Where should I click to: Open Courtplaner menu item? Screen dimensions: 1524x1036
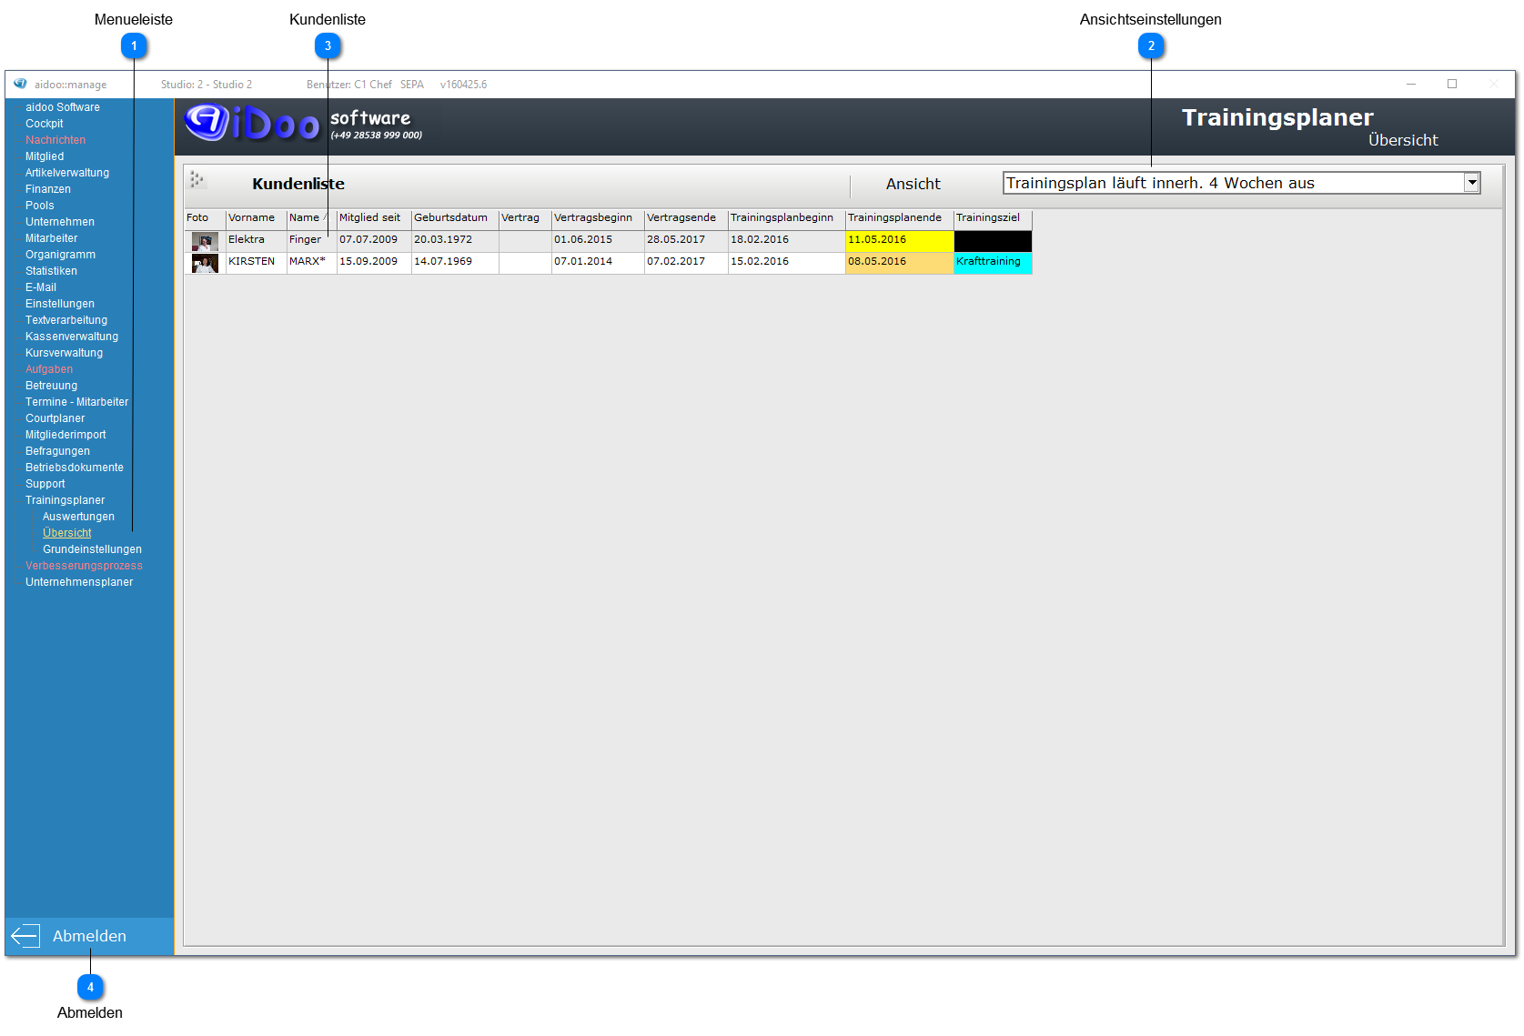click(56, 418)
